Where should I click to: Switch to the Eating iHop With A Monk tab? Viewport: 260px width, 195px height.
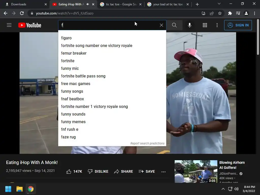73,4
